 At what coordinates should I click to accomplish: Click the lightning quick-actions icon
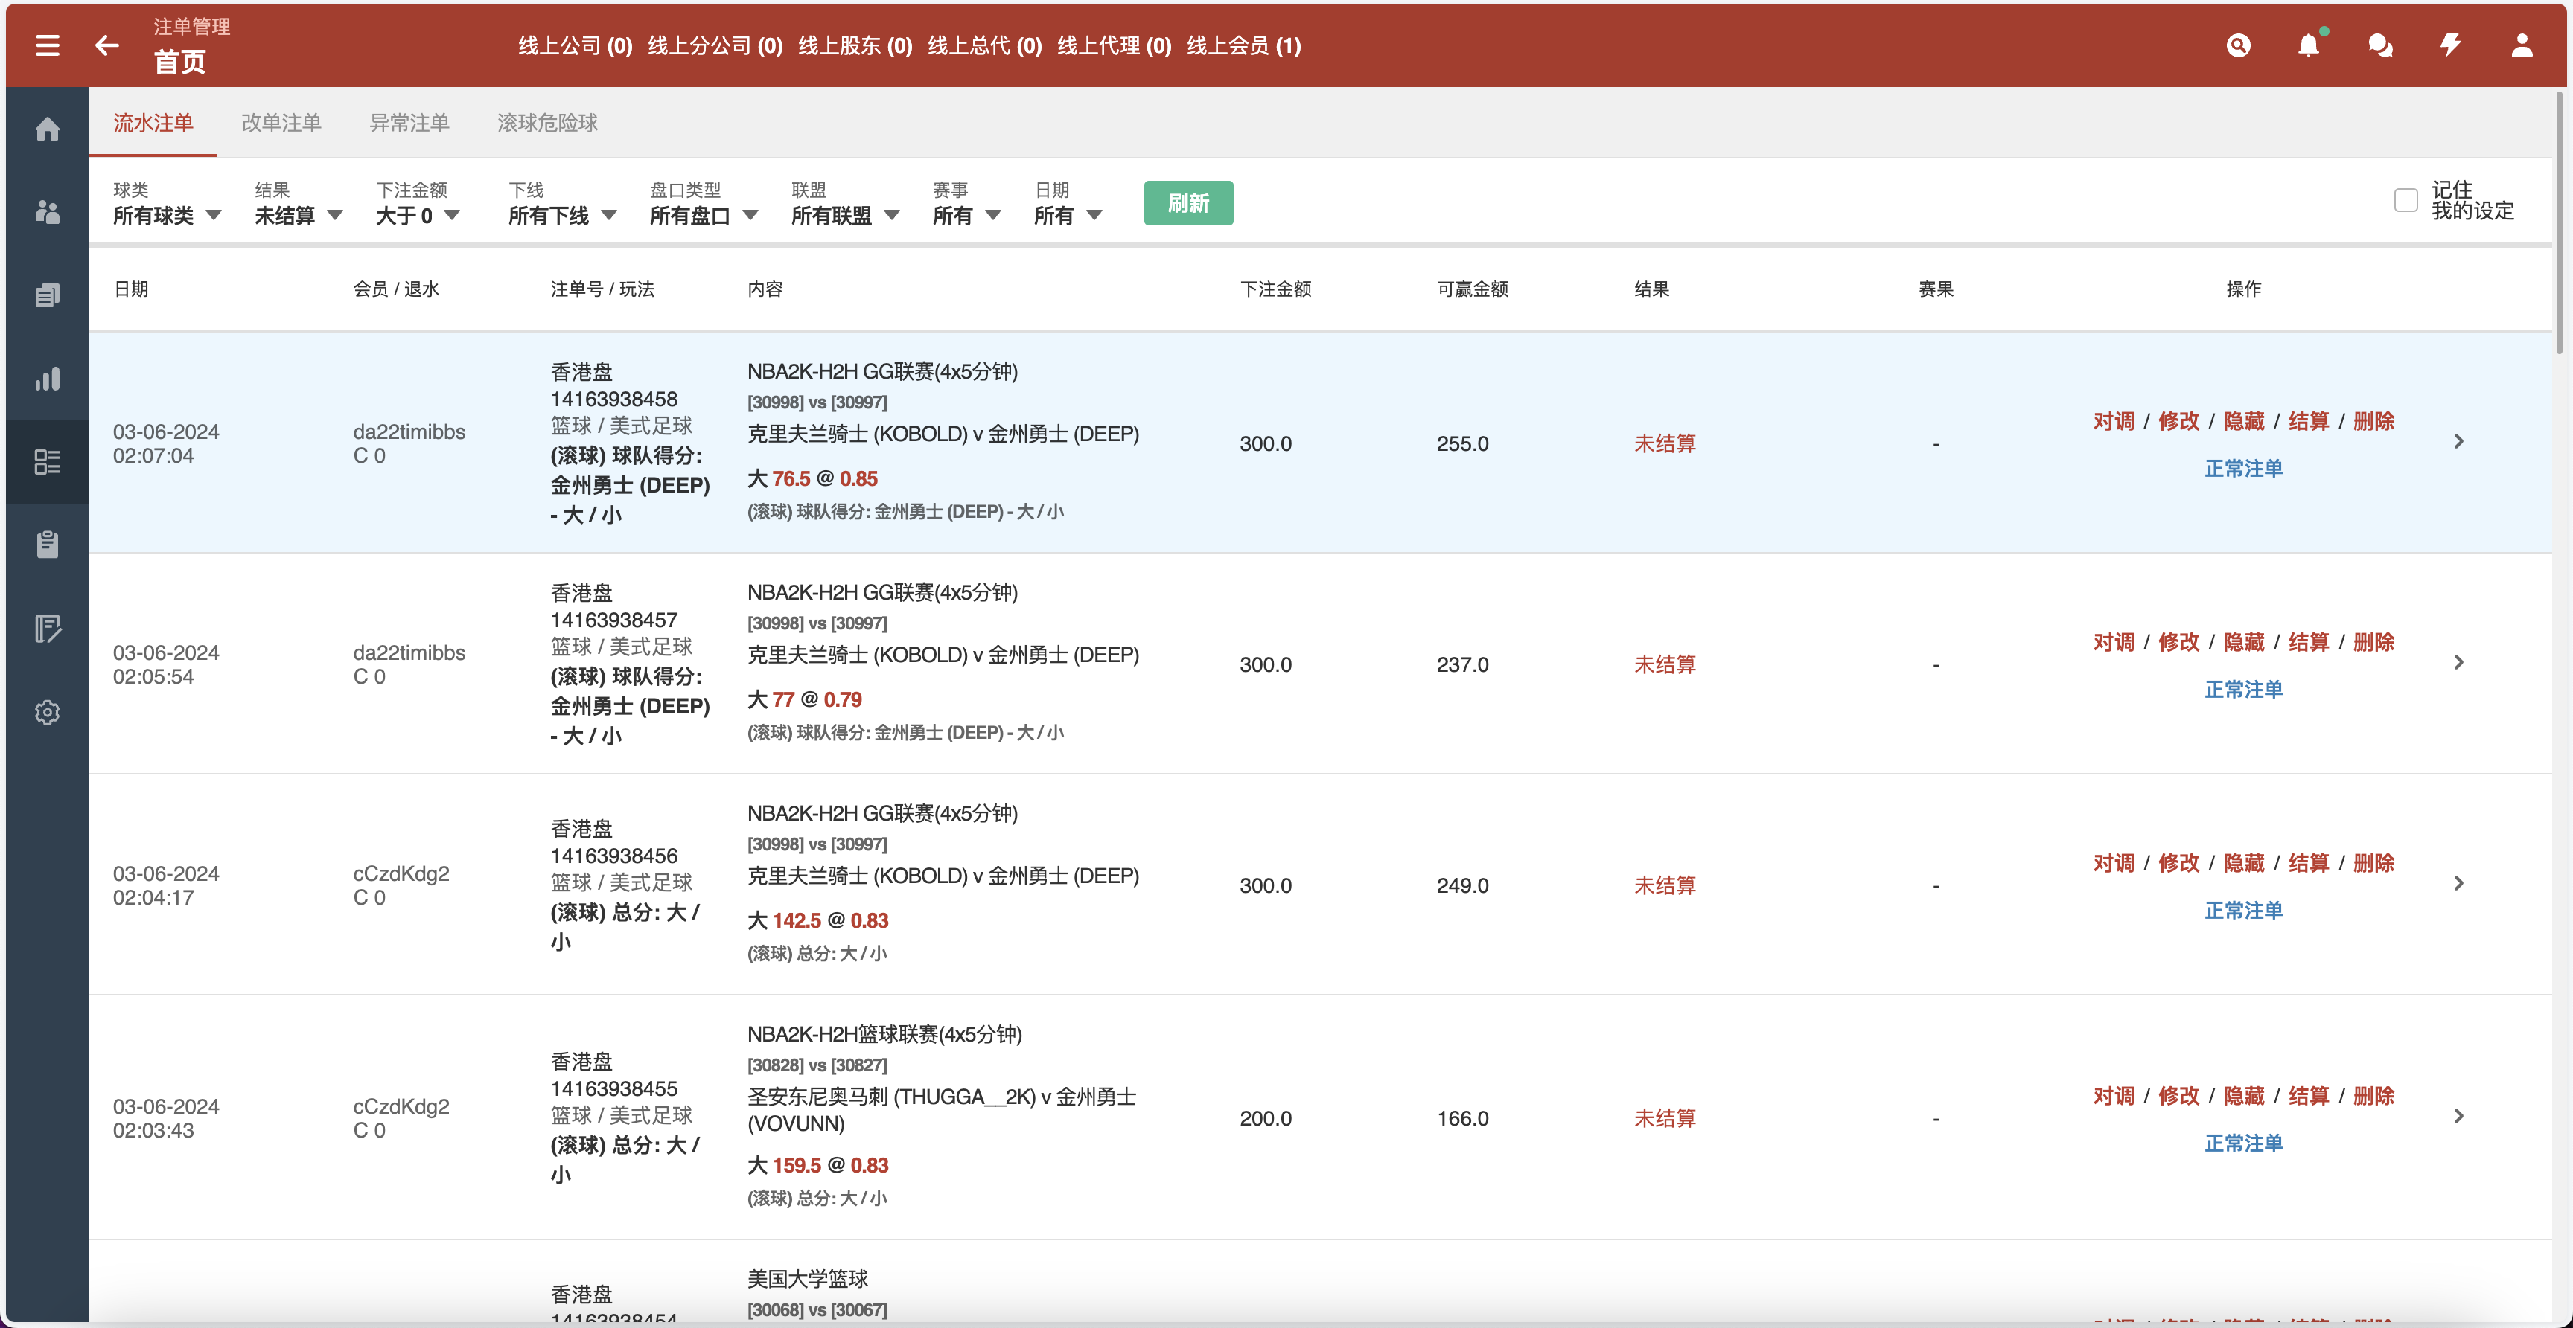coord(2450,45)
